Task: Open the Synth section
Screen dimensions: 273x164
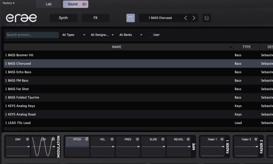Action: click(x=63, y=18)
